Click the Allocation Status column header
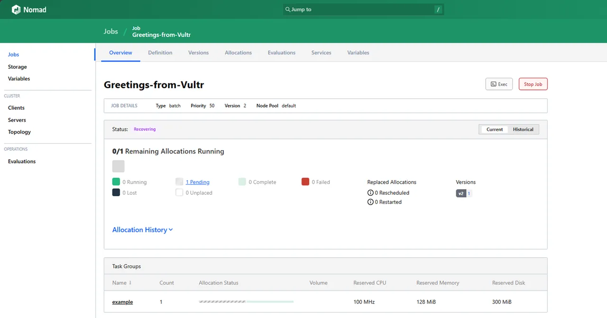Screen dimensions: 607x318 219,283
